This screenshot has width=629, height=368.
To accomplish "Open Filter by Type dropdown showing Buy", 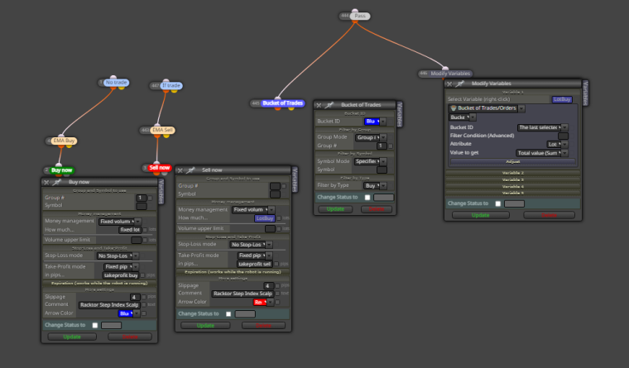I will coord(375,185).
